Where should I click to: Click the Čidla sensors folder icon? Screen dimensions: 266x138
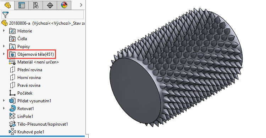coord(12,39)
